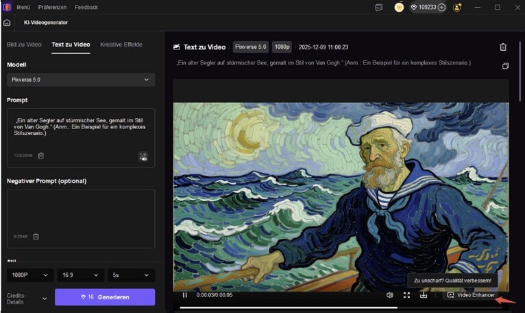Screen dimensions: 525x313
Task: Click the result prompt description text
Action: pos(323,62)
